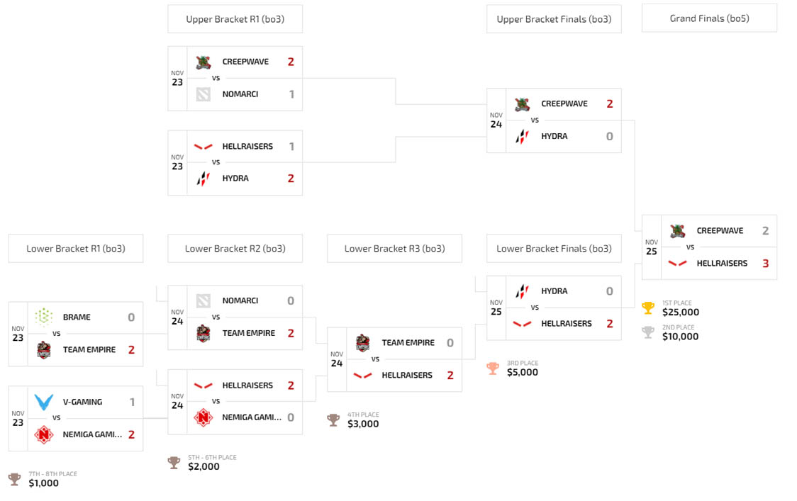Select the Upper Bracket R1 (bo3) header
This screenshot has width=797, height=501.
pyautogui.click(x=235, y=19)
